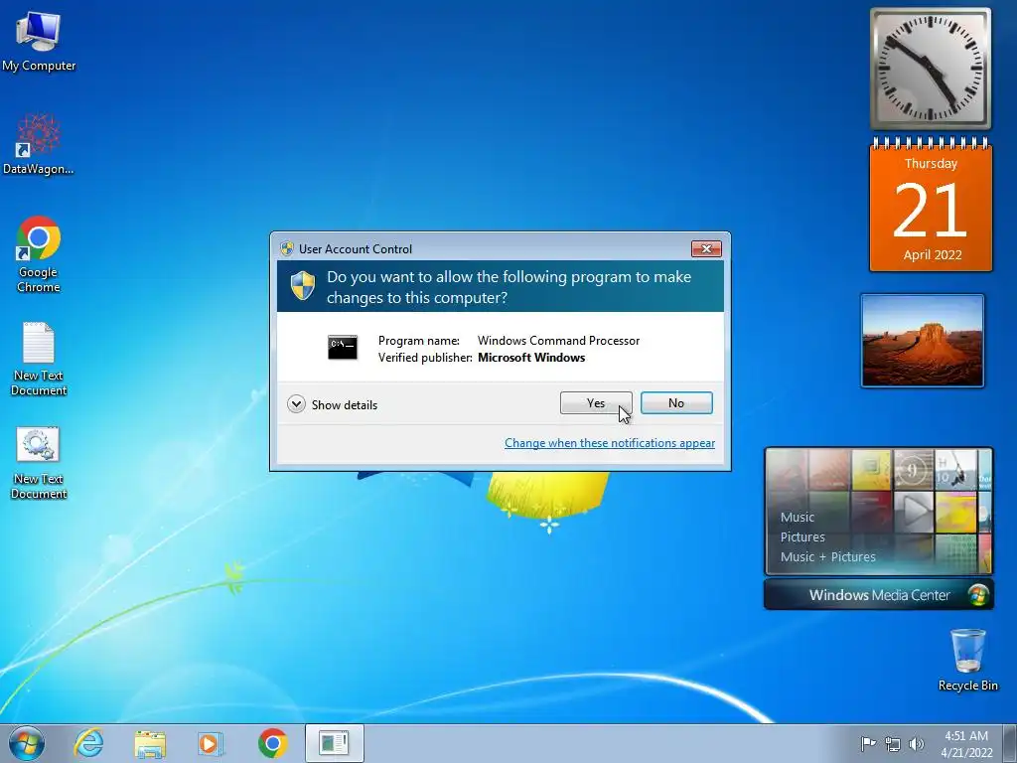Screen dimensions: 1017x763
Task: Select the New Text Document with blank page icon
Action: tap(39, 358)
